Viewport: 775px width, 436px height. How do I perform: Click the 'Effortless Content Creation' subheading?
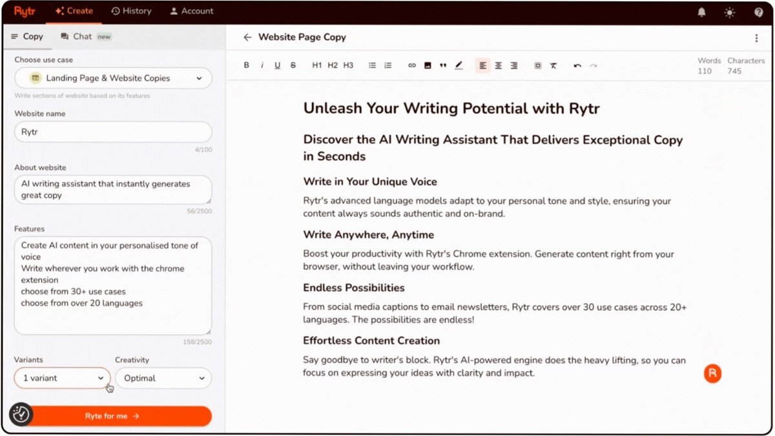point(371,340)
